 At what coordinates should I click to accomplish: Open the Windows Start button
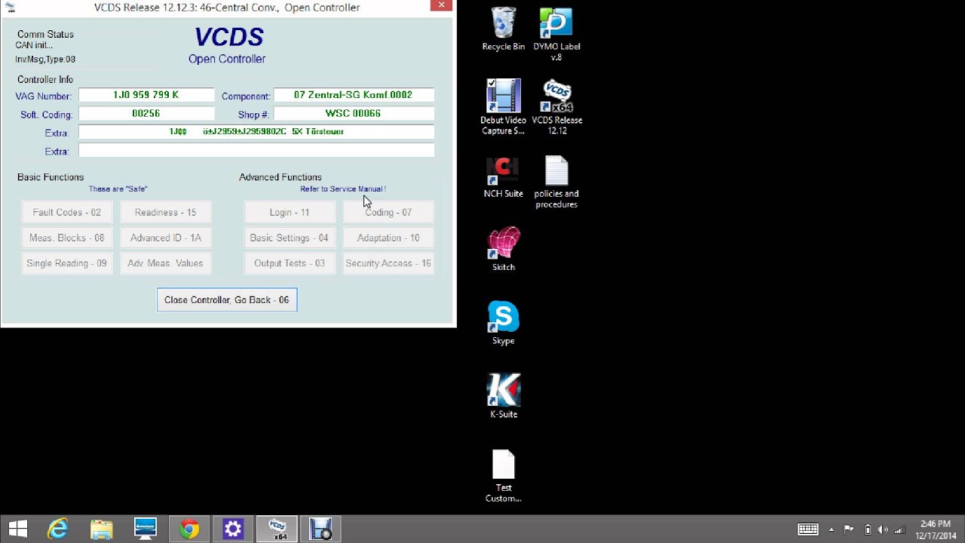coord(18,529)
